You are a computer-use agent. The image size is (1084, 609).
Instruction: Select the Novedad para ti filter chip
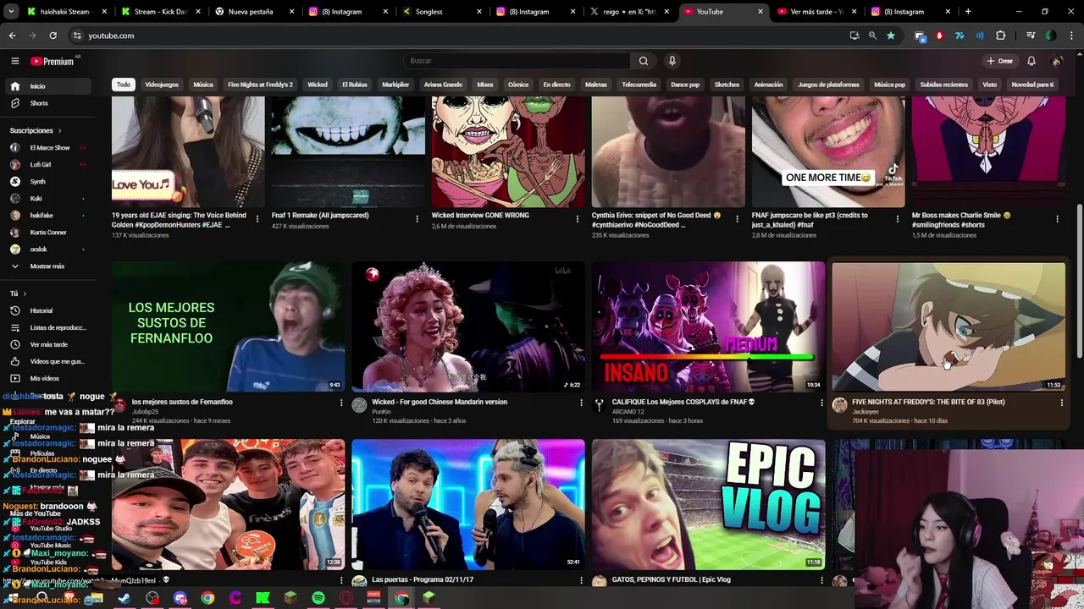coord(1032,85)
